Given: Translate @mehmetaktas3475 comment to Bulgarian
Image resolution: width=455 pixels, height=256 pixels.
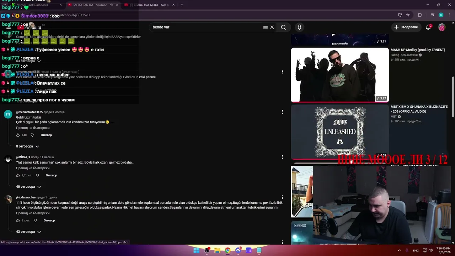Looking at the screenshot, I should [33, 128].
